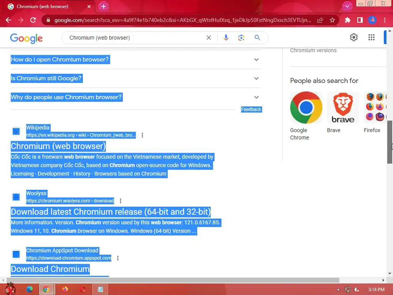Open the browser side panel

tap(360, 20)
